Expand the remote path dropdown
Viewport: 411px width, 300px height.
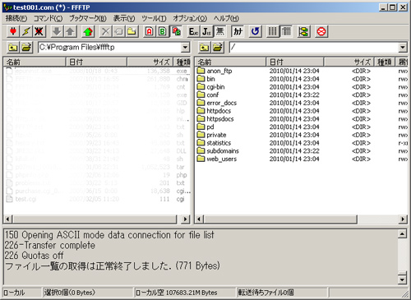coord(402,48)
